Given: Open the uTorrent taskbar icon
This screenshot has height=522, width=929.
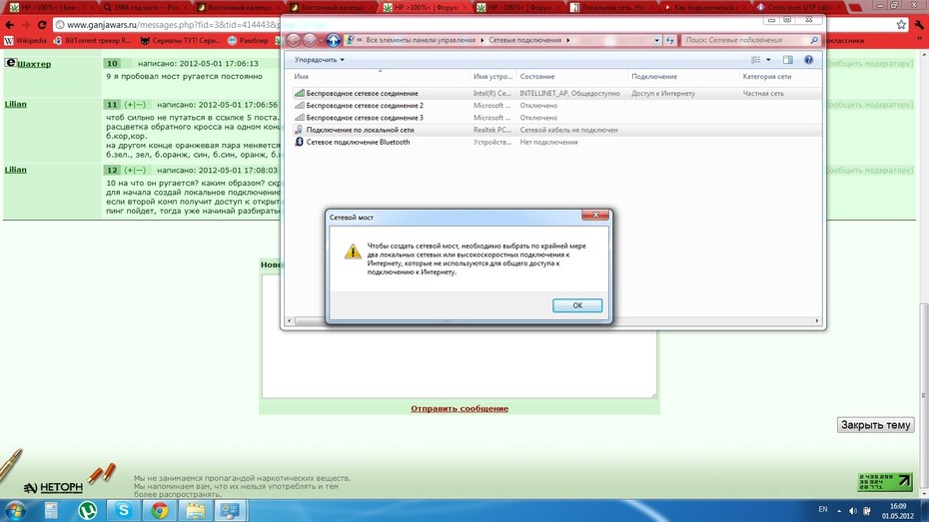Looking at the screenshot, I should pos(88,510).
